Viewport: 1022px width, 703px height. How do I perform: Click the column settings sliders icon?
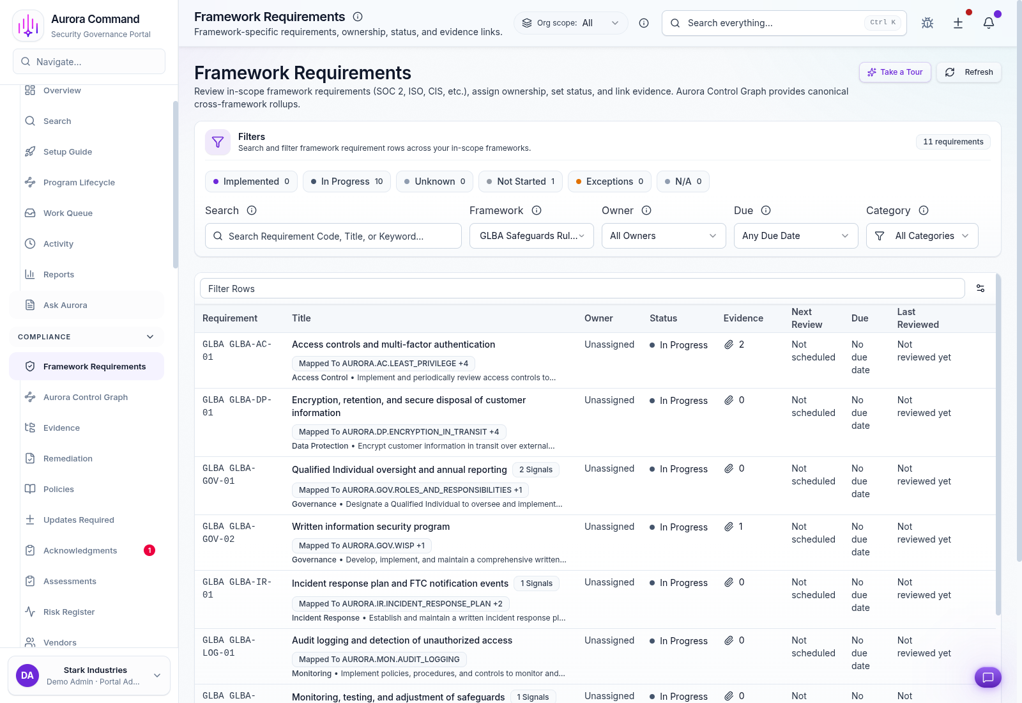(x=980, y=288)
